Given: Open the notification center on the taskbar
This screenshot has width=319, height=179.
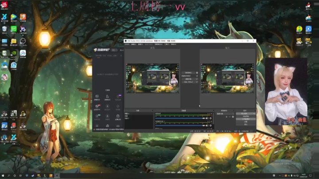Looking at the screenshot, I should click(311, 175).
